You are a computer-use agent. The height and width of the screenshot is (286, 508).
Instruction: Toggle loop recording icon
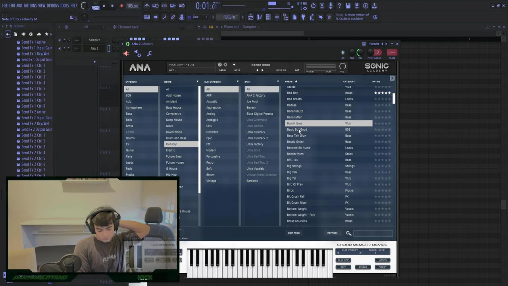click(182, 6)
